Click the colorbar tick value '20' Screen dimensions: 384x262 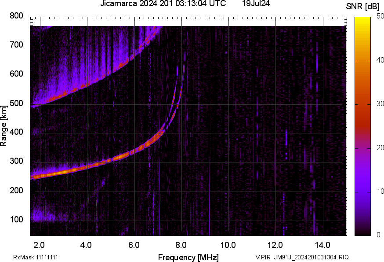pos(380,148)
